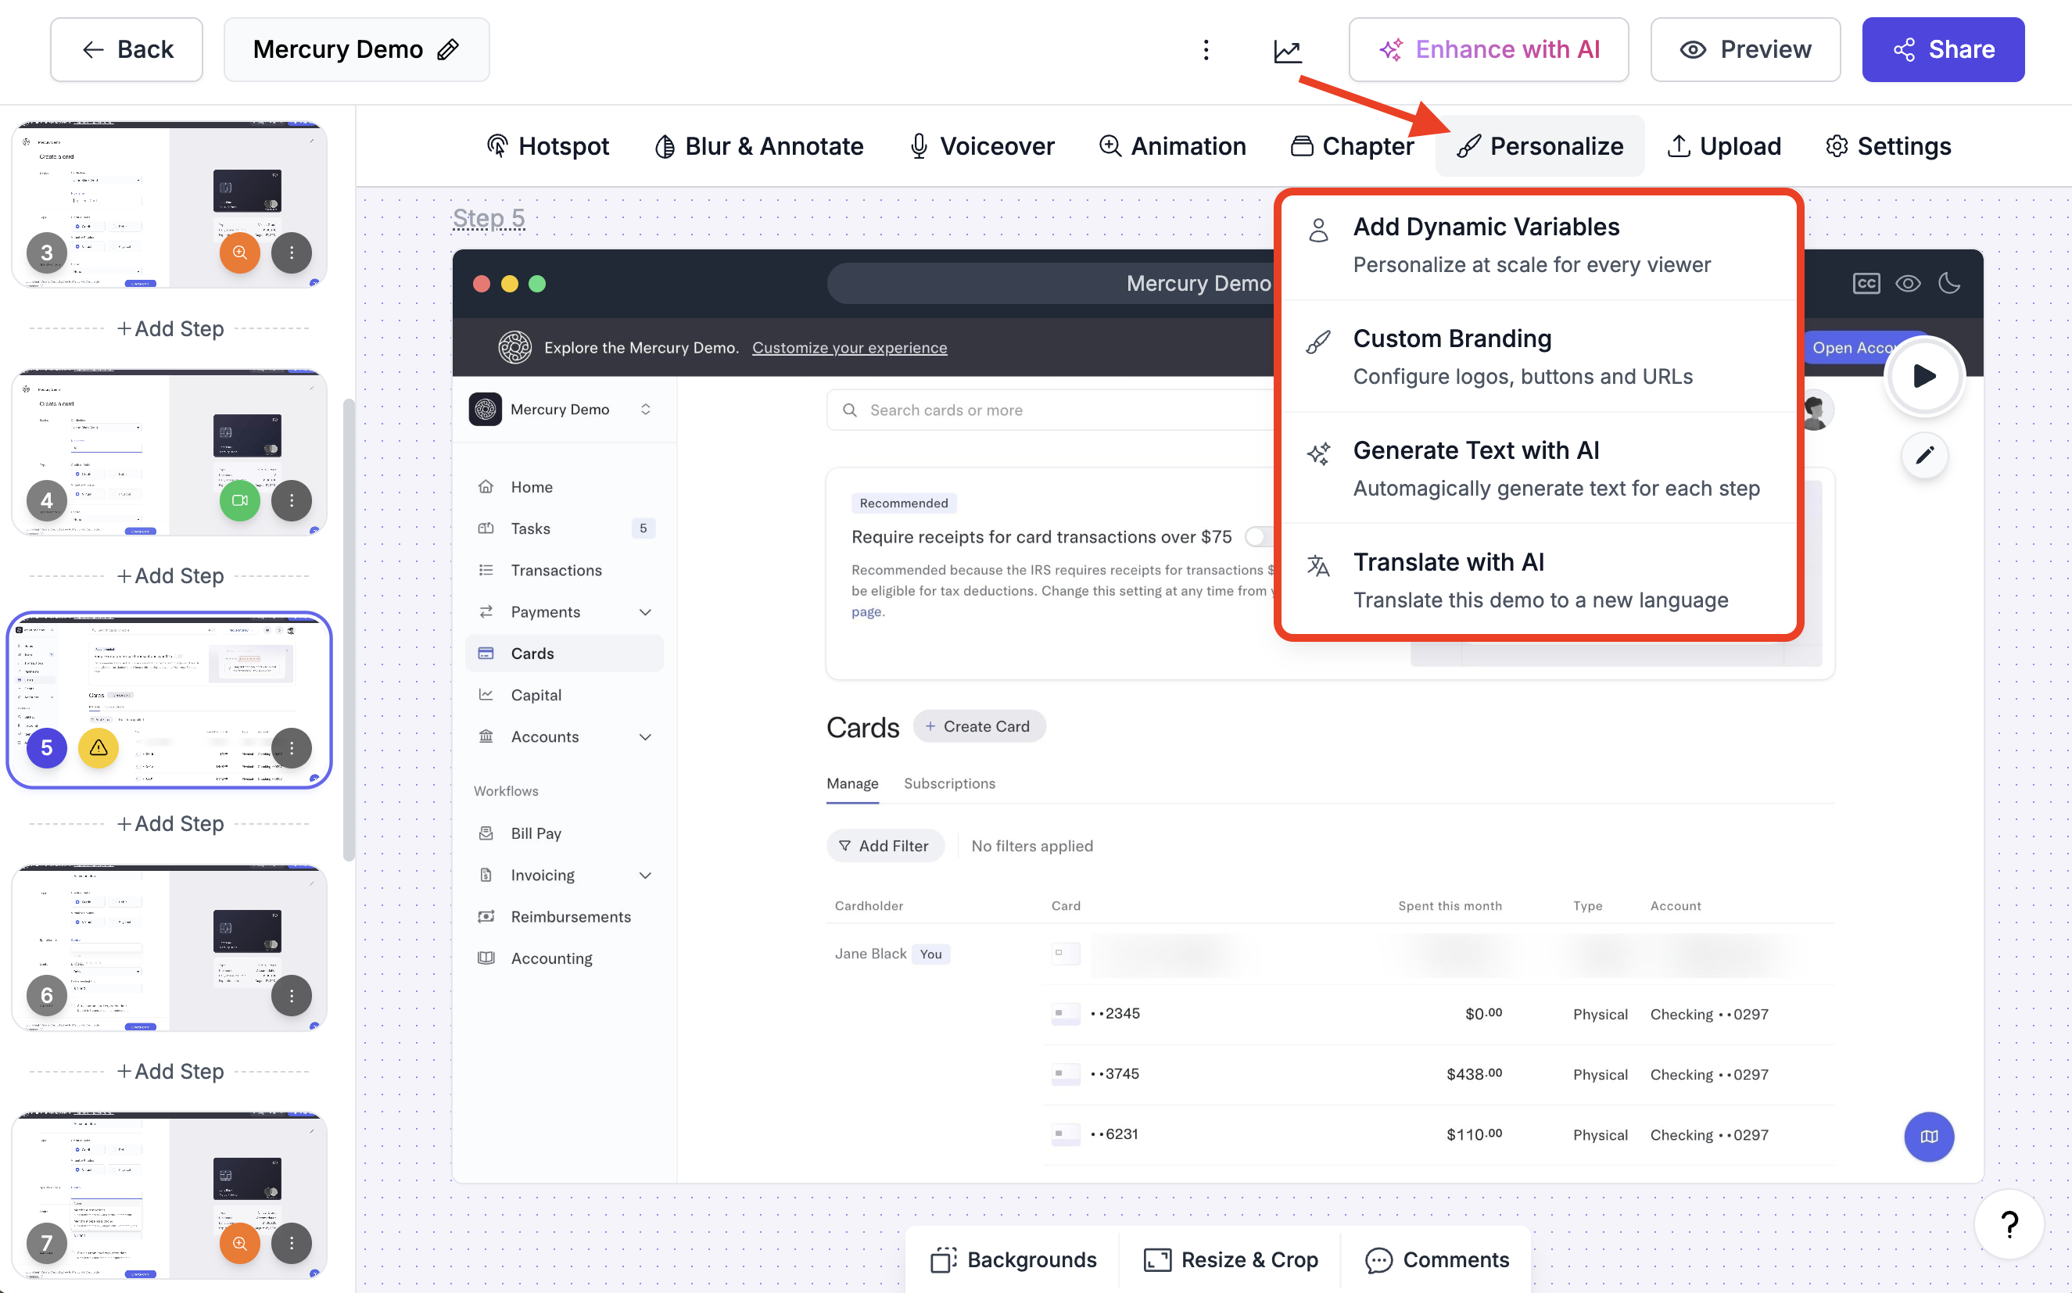Click the pencil edit icon next to Mercury Demo
Viewport: 2072px width, 1293px height.
click(x=448, y=49)
